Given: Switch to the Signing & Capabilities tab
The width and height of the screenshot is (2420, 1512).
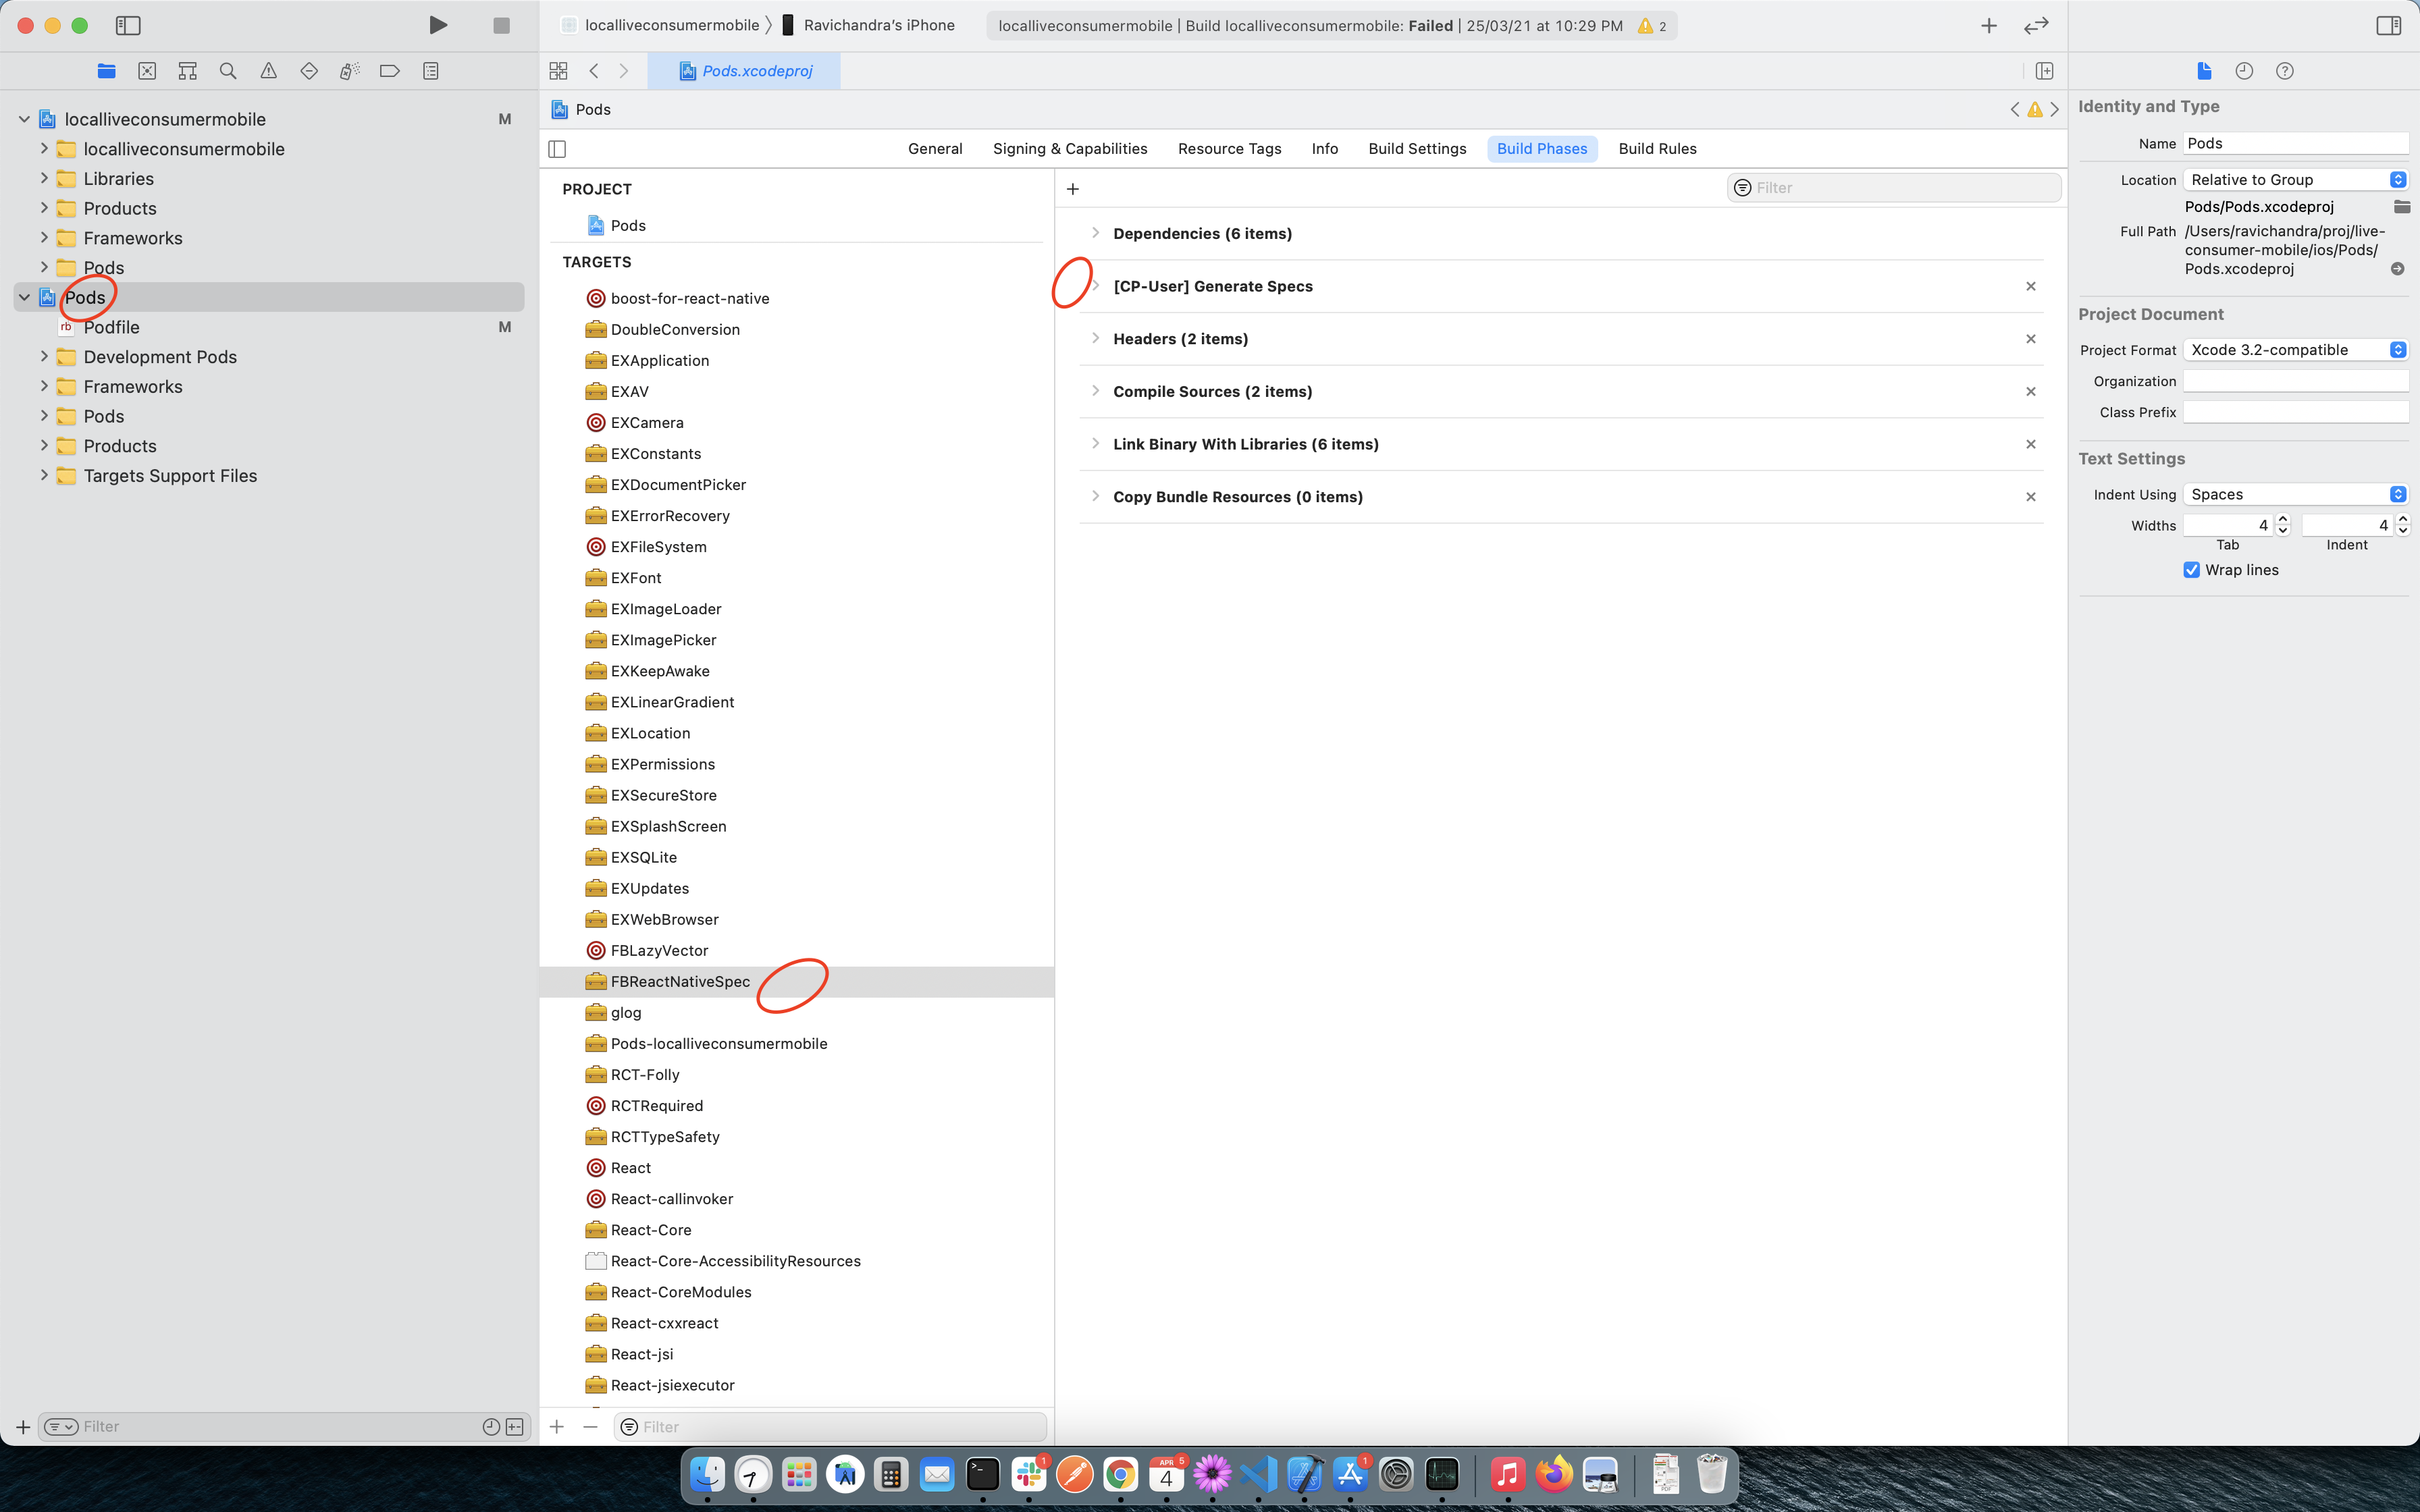Looking at the screenshot, I should tap(1069, 148).
